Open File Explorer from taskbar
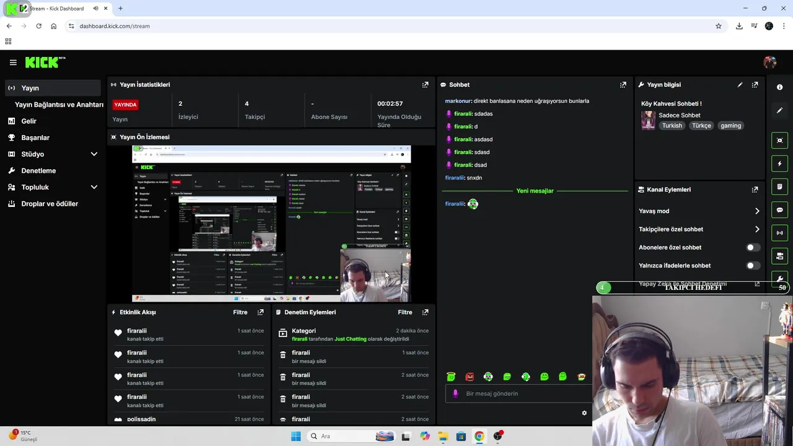This screenshot has height=446, width=793. click(x=443, y=436)
